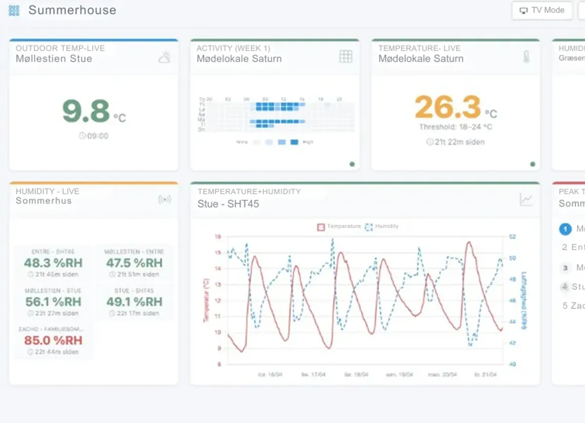The width and height of the screenshot is (585, 423).
Task: Click the 21t 22m siden timestamp
Action: pos(456,142)
